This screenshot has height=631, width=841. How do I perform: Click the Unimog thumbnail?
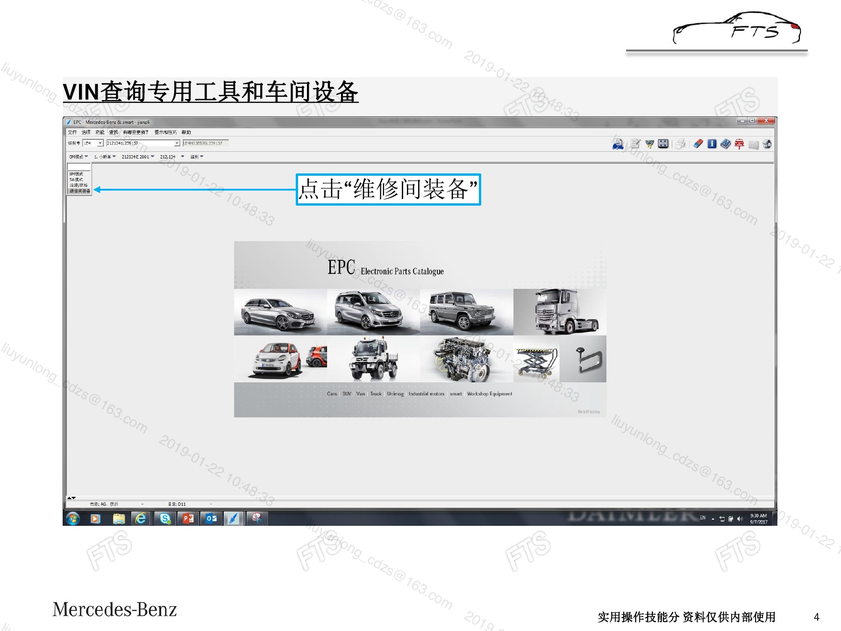tap(373, 359)
